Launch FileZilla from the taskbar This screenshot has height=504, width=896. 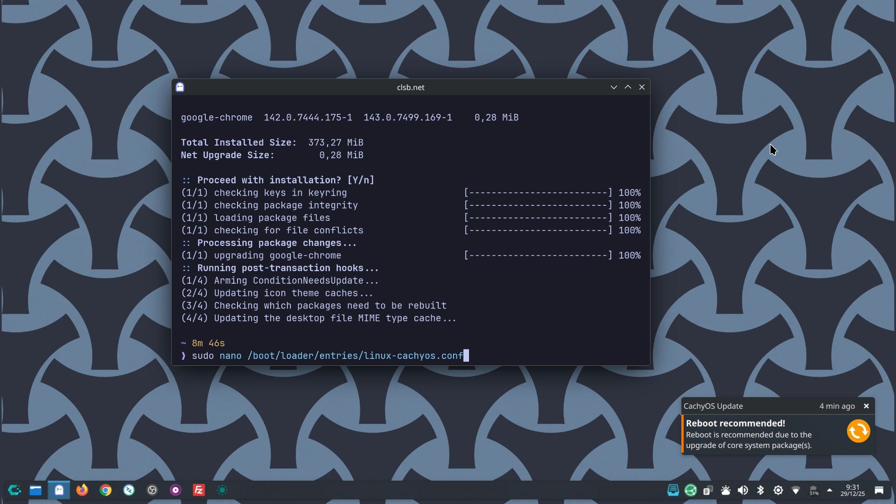click(x=199, y=490)
